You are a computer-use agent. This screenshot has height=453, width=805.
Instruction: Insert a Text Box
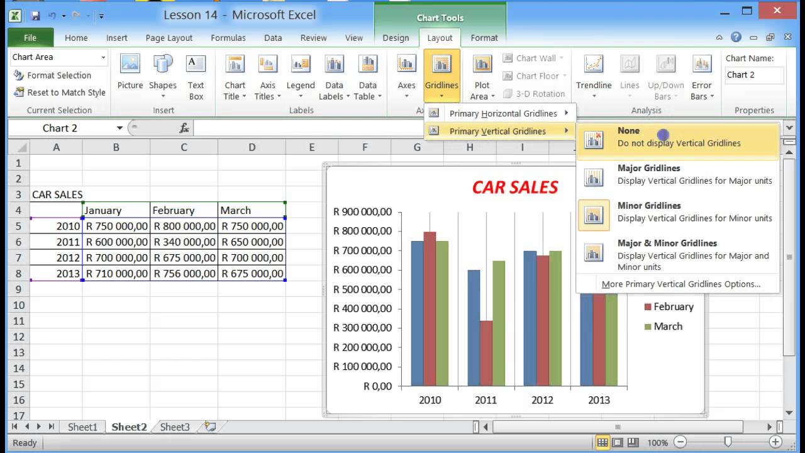[x=196, y=77]
